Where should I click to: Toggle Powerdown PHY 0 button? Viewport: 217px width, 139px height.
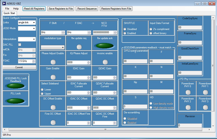tap(188, 92)
